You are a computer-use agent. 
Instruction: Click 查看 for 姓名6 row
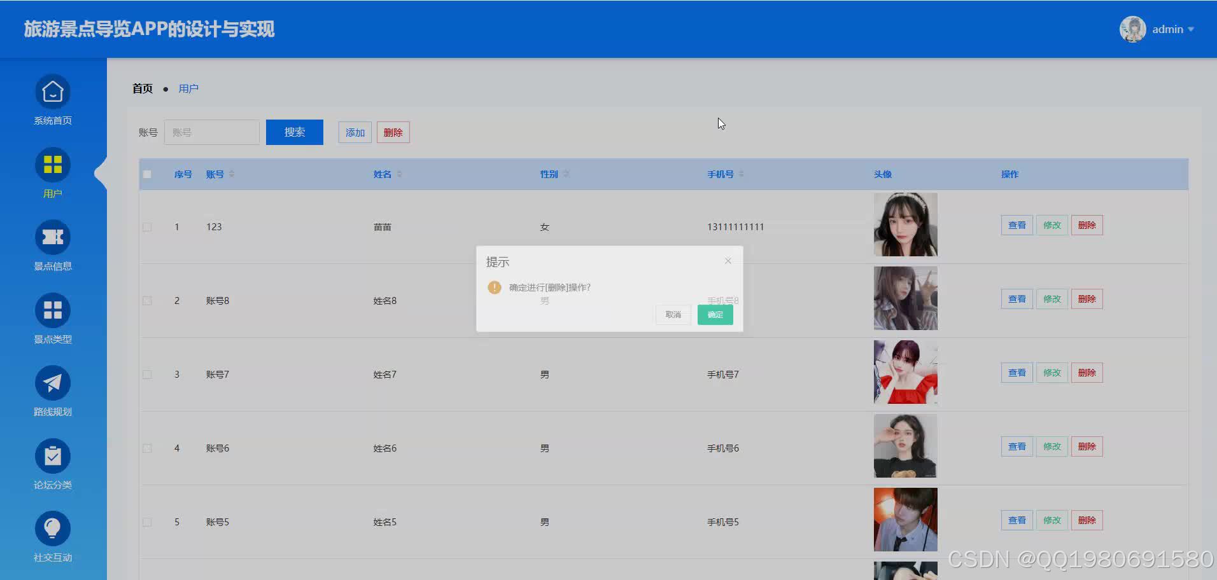tap(1017, 446)
